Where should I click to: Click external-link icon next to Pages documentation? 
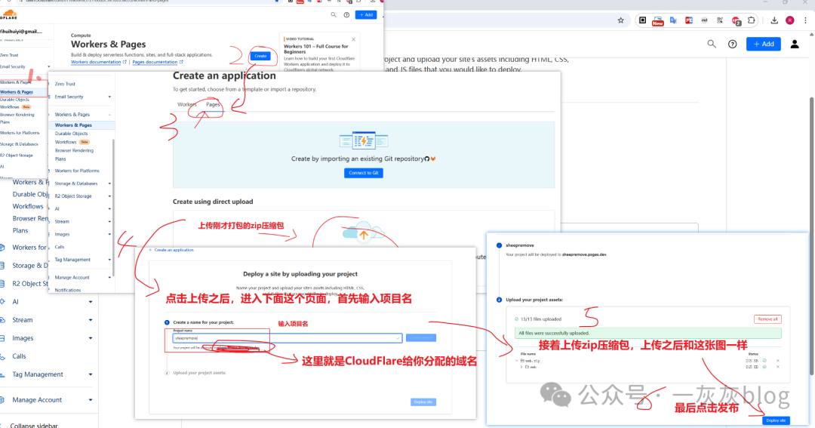[181, 62]
